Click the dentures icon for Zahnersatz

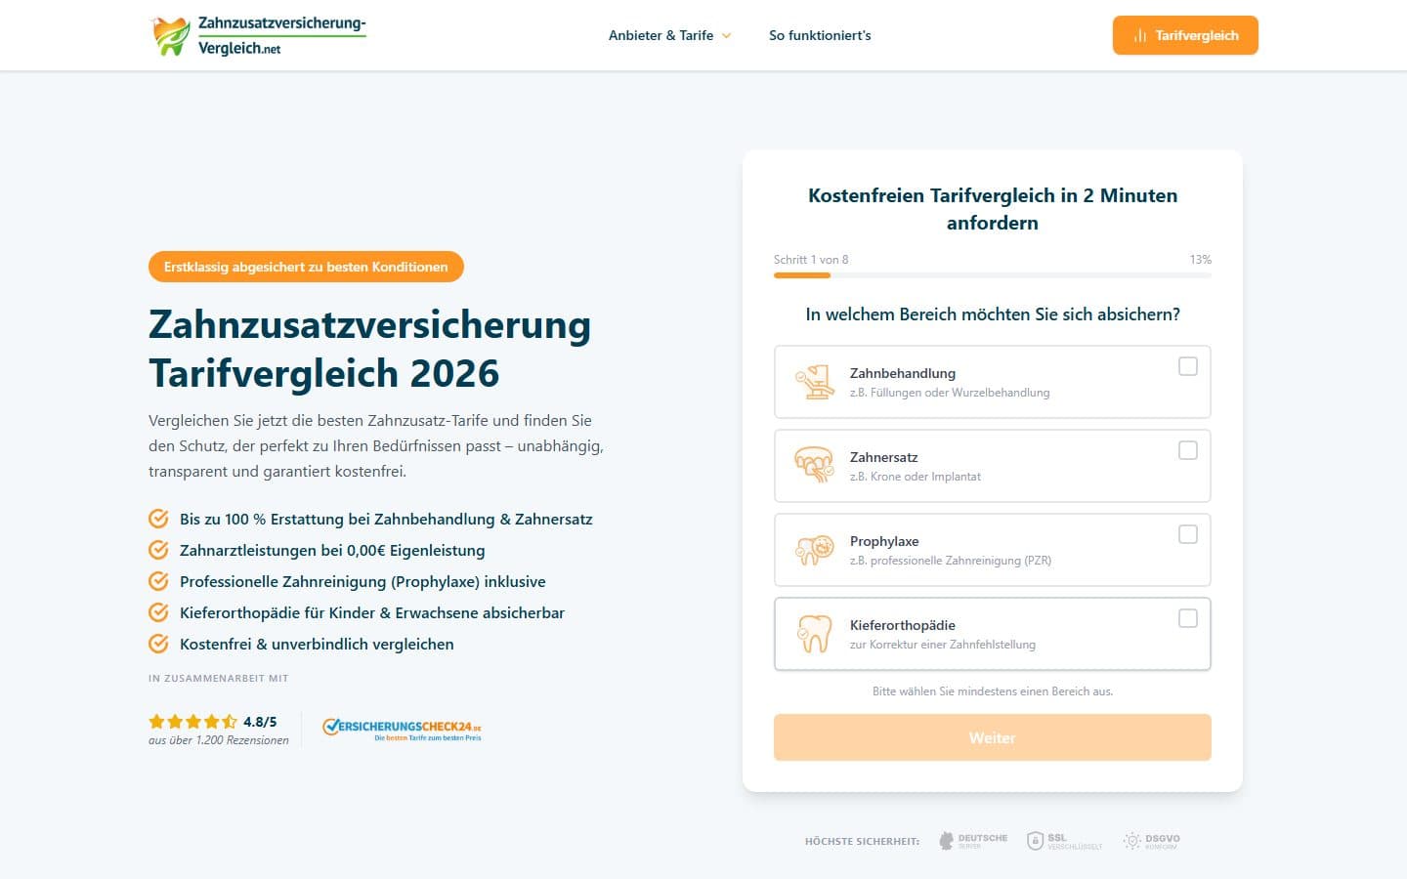(814, 466)
